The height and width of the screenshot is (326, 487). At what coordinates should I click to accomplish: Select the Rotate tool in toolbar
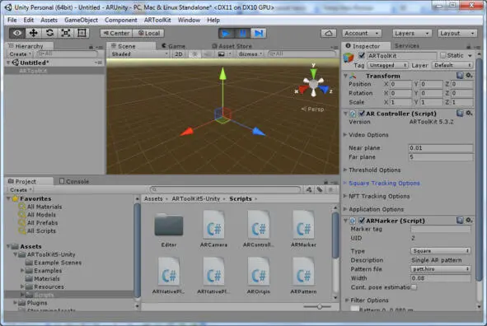(49, 33)
